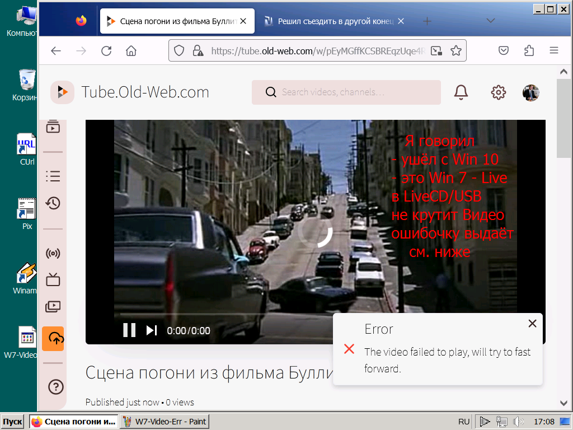
Task: Select the Pix desktop shortcut
Action: [26, 214]
